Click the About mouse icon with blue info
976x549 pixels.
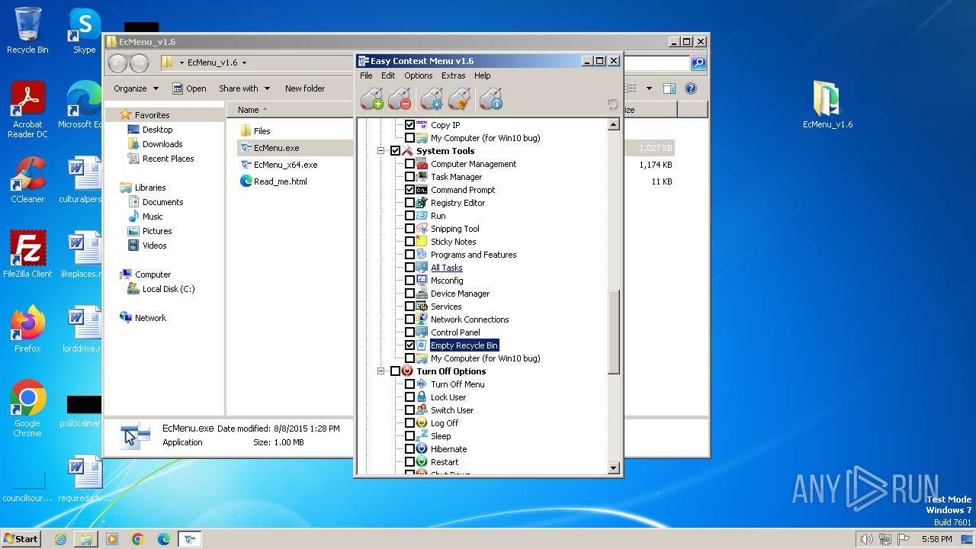point(491,99)
